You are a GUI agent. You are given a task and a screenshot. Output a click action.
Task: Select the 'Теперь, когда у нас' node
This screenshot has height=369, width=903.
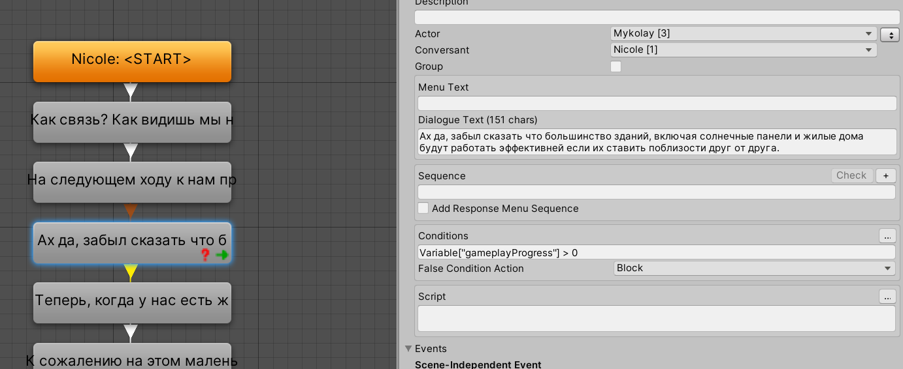[x=132, y=303]
